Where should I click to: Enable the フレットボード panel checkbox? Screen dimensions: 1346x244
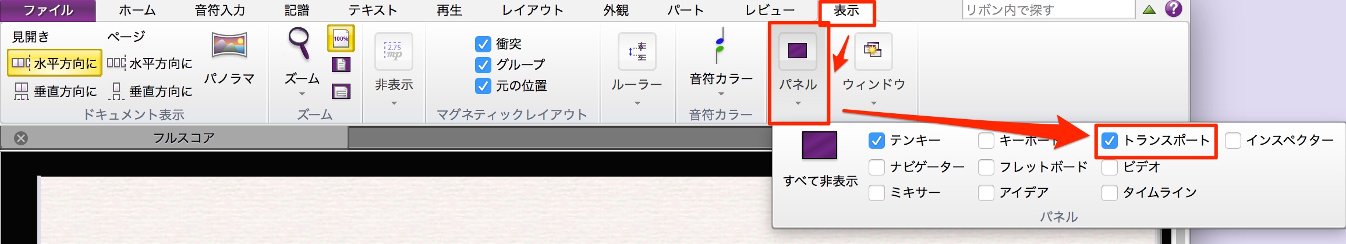click(x=986, y=167)
